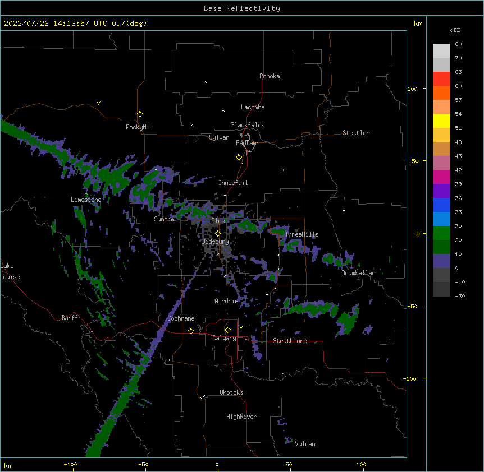Click the Calgary label
This screenshot has width=484, height=472.
coord(224,338)
